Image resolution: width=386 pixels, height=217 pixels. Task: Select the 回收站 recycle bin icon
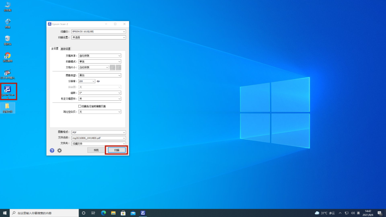8,40
